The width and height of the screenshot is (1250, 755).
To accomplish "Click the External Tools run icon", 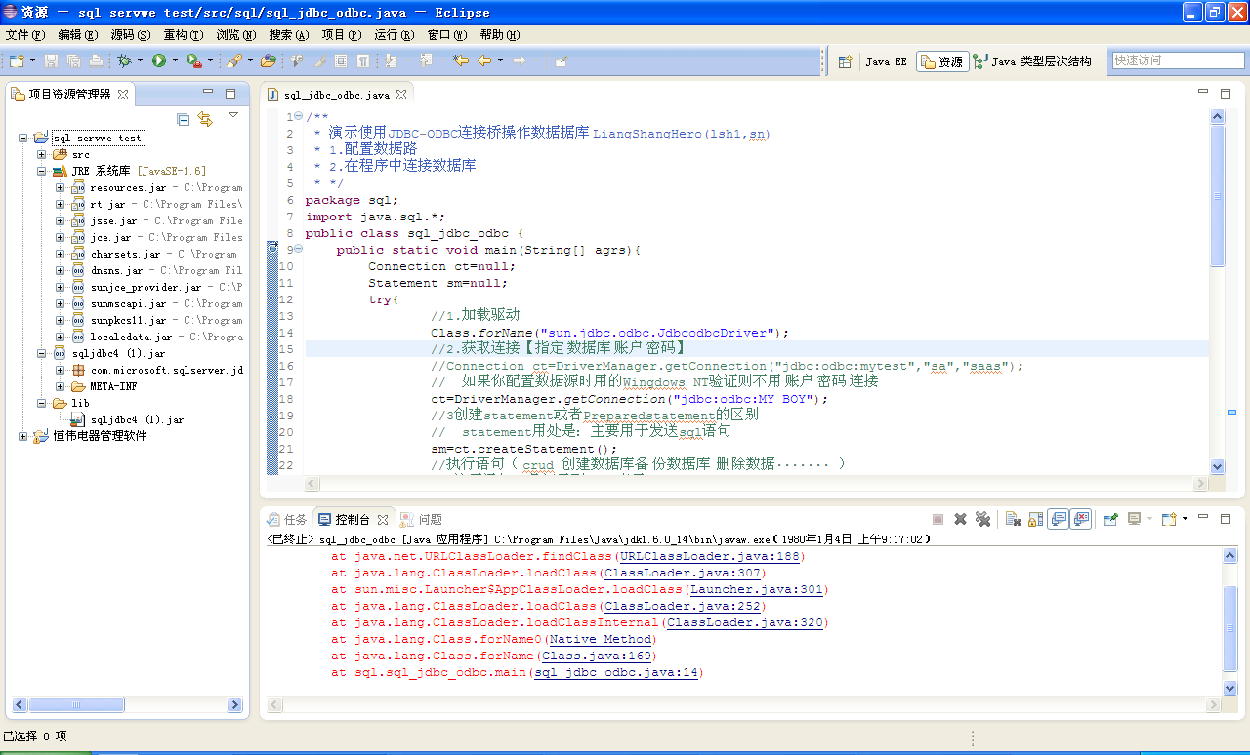I will [193, 60].
